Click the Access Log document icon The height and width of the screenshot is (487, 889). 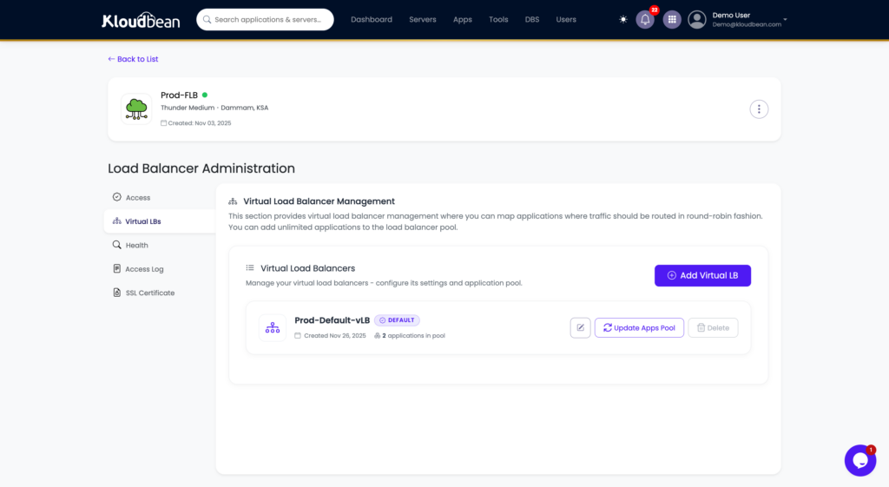(117, 268)
